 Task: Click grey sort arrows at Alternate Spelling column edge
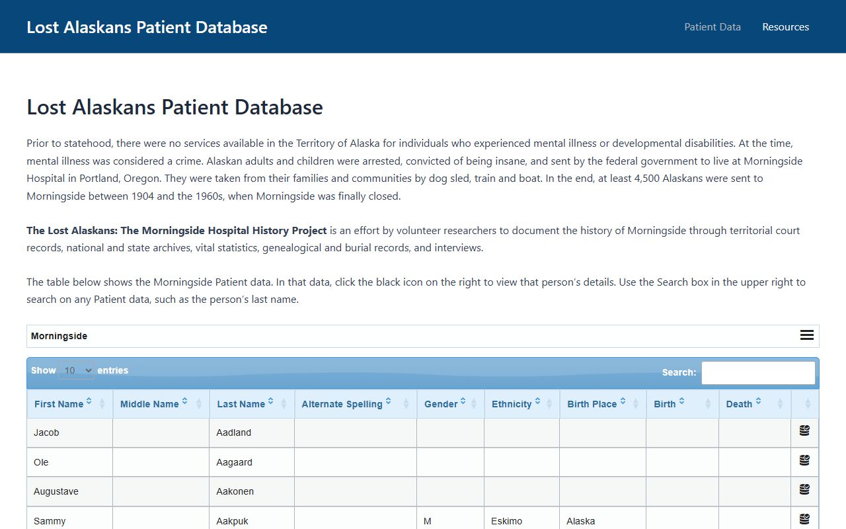(406, 404)
